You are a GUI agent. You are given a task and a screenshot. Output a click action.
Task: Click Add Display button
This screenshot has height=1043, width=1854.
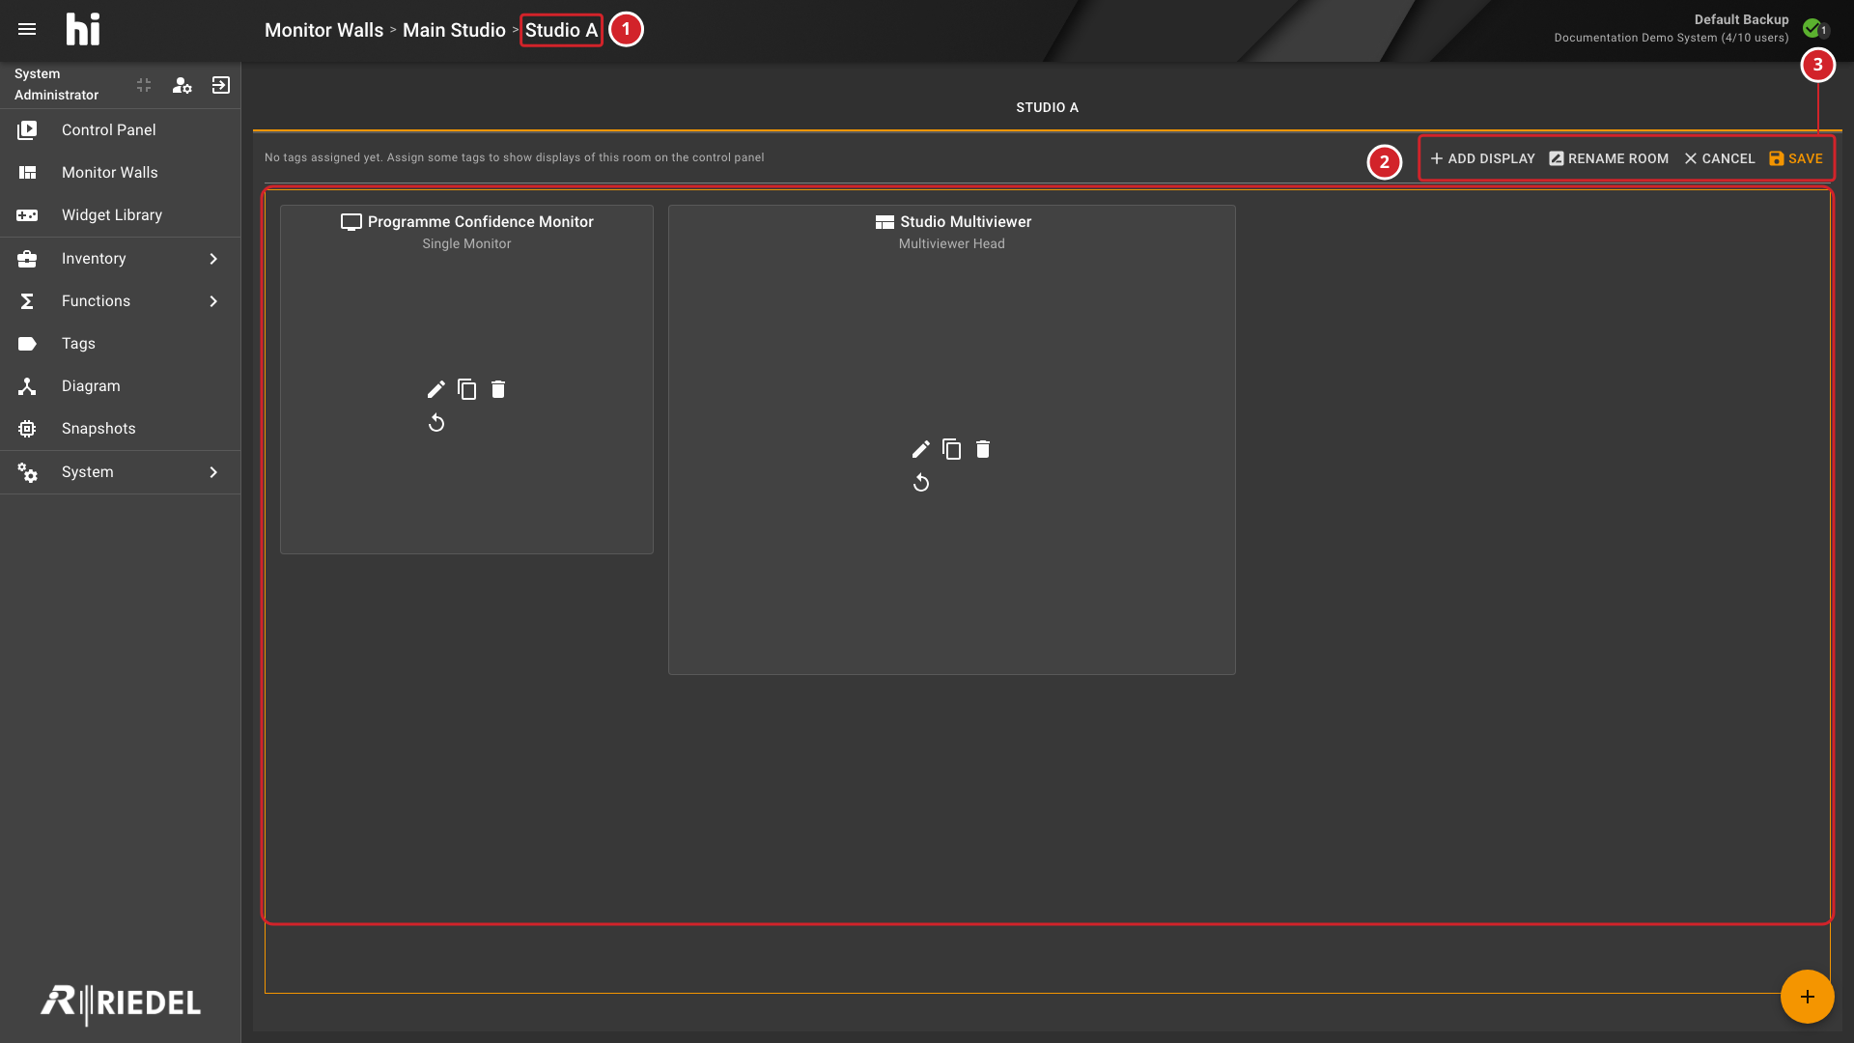(x=1482, y=158)
